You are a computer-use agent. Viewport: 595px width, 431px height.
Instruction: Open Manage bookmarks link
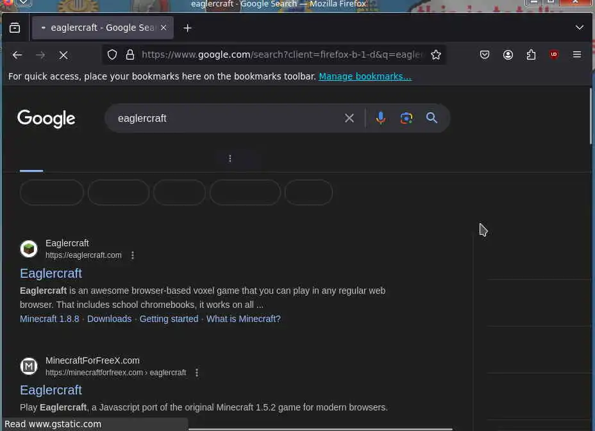coord(365,76)
